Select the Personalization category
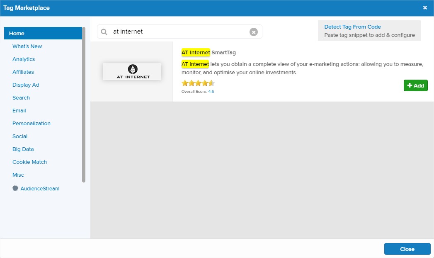 click(32, 124)
